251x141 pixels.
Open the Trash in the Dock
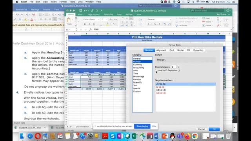[228, 136]
